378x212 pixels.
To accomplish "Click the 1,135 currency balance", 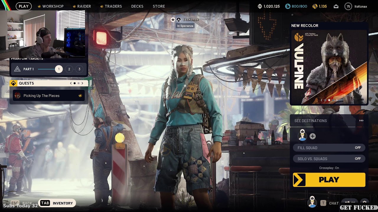I will pyautogui.click(x=323, y=6).
